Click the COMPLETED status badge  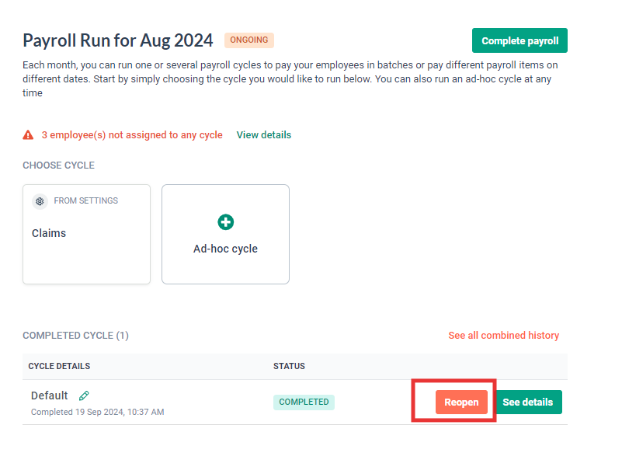coord(304,402)
